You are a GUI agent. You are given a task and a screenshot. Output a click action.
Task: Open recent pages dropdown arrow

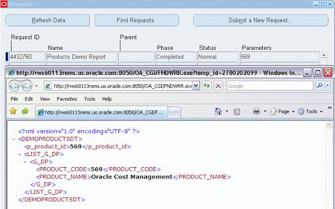37,86
